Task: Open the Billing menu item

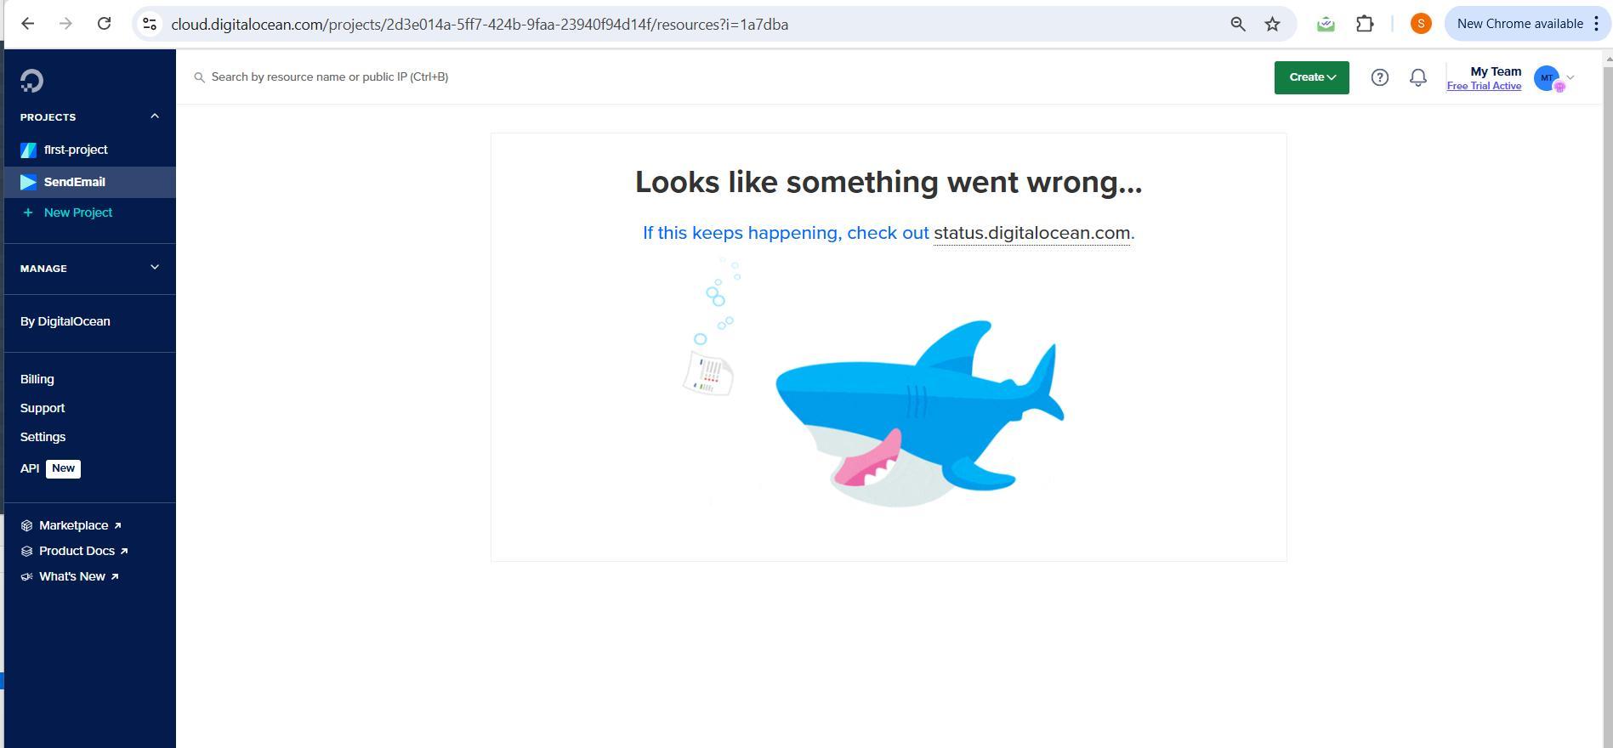Action: pyautogui.click(x=37, y=379)
